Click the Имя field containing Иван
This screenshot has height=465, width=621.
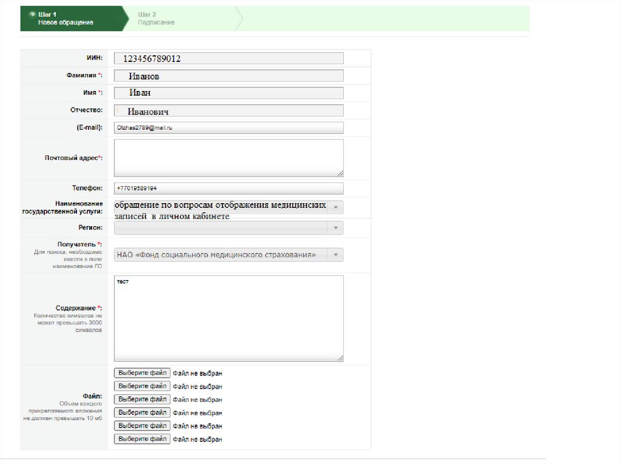[229, 93]
